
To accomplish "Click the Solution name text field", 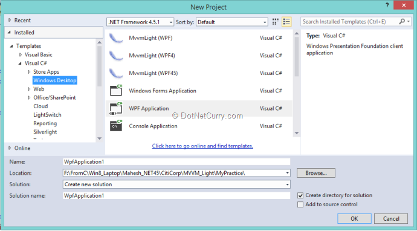I will 176,195.
